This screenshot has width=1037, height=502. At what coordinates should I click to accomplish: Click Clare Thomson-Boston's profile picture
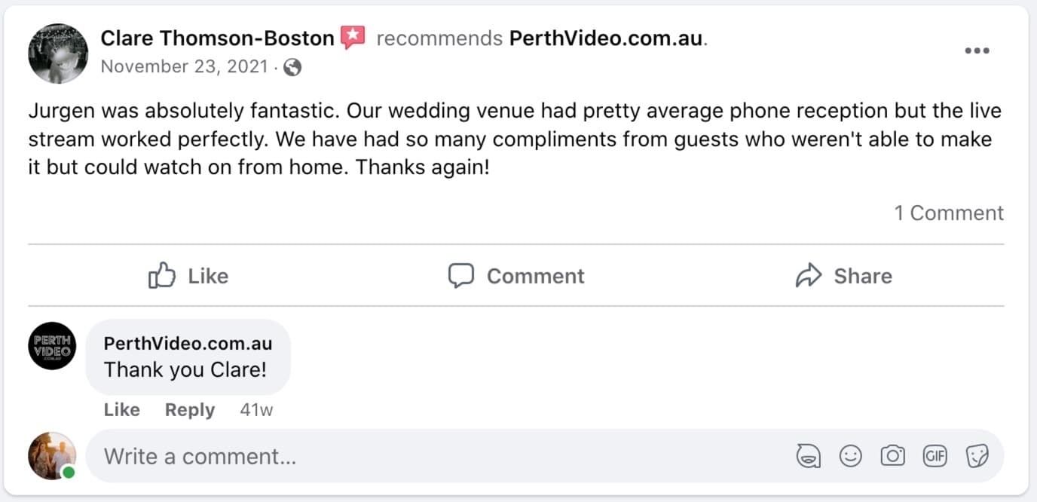(x=58, y=53)
